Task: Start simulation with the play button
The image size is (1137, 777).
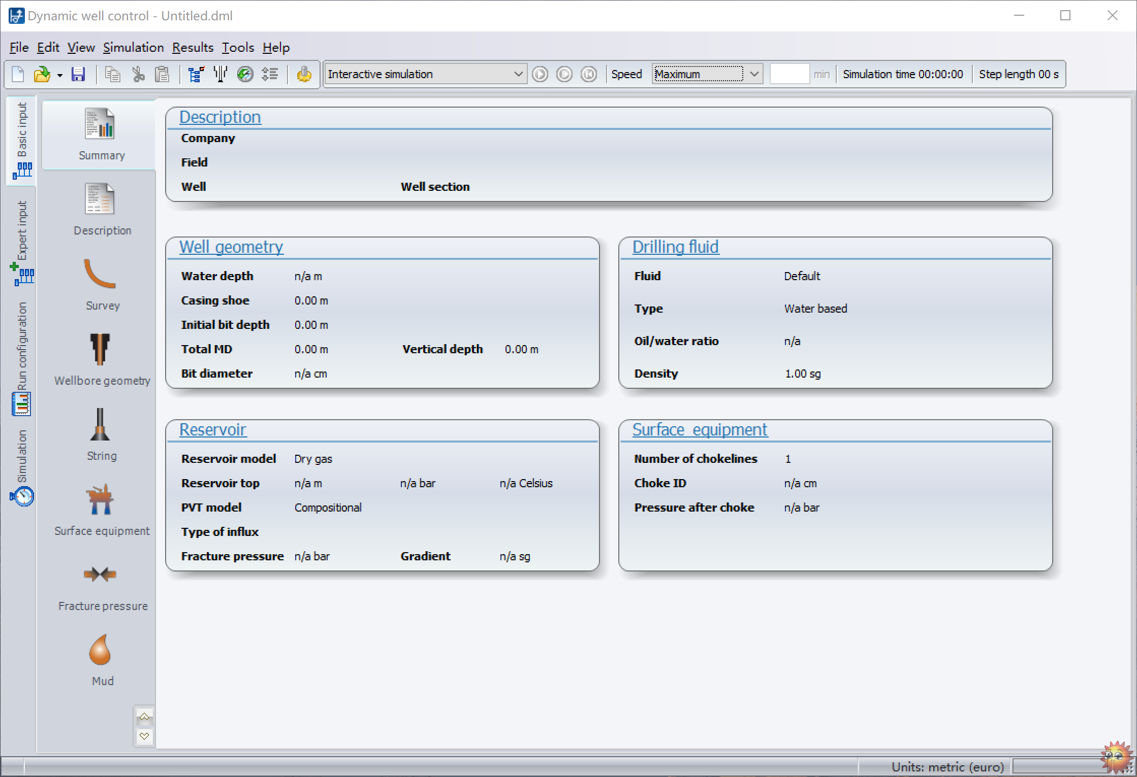Action: pos(540,75)
